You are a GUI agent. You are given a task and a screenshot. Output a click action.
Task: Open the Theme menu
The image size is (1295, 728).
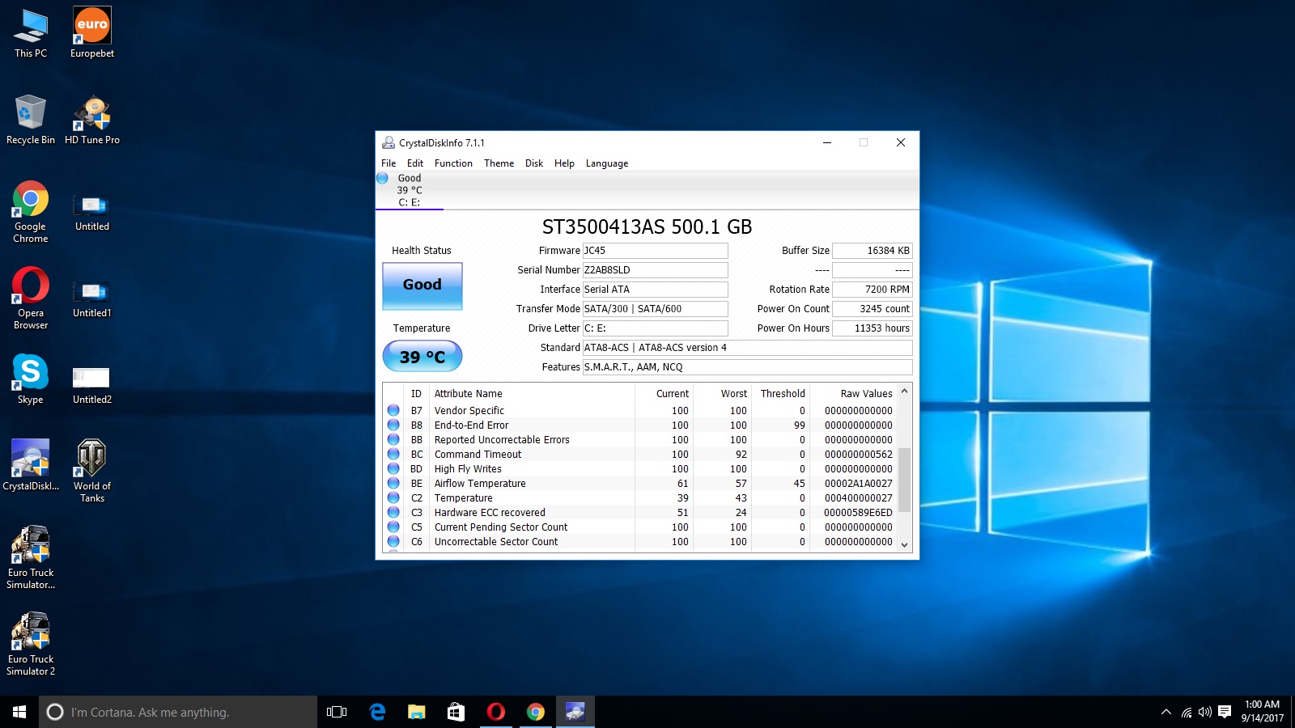pos(499,163)
